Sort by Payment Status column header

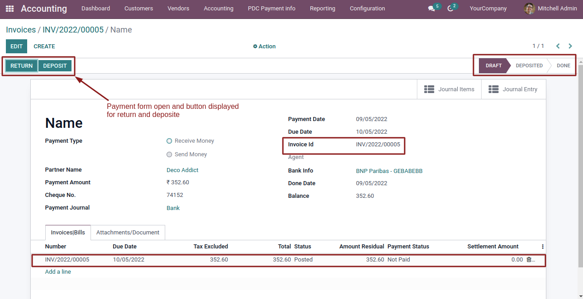click(x=408, y=247)
